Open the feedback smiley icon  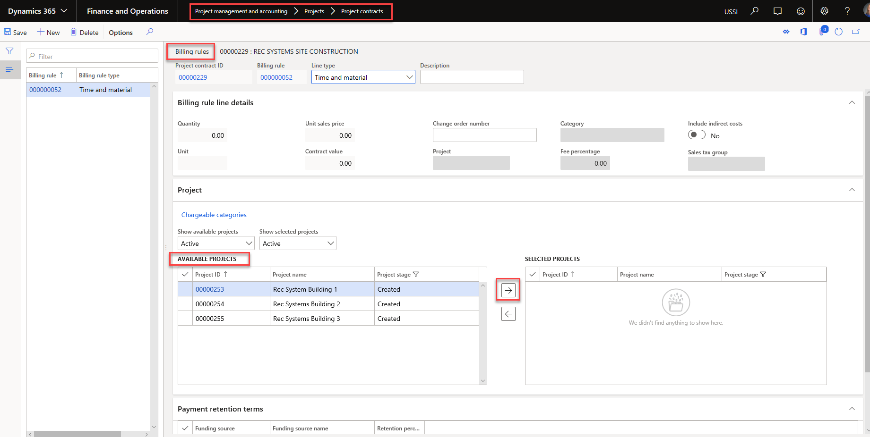(801, 11)
